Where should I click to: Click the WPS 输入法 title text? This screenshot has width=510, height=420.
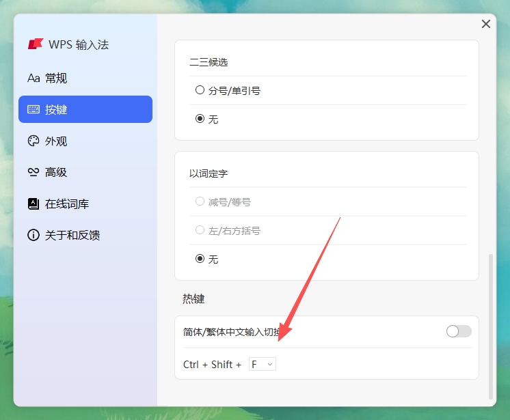pos(79,44)
